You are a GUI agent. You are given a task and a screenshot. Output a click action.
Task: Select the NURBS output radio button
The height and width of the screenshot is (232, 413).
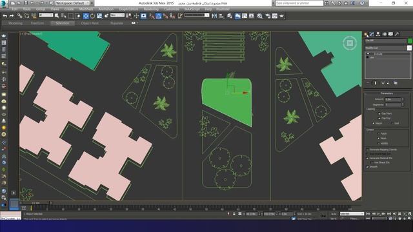[379, 143]
